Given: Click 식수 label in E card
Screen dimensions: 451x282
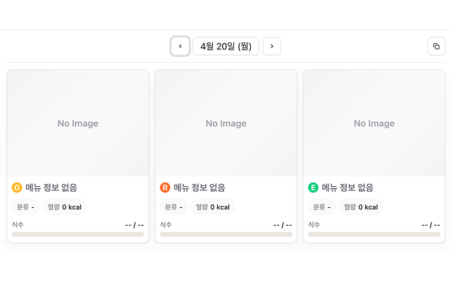Looking at the screenshot, I should 314,225.
